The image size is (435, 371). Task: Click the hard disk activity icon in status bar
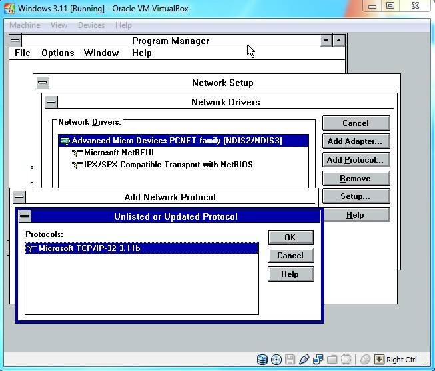pyautogui.click(x=262, y=360)
